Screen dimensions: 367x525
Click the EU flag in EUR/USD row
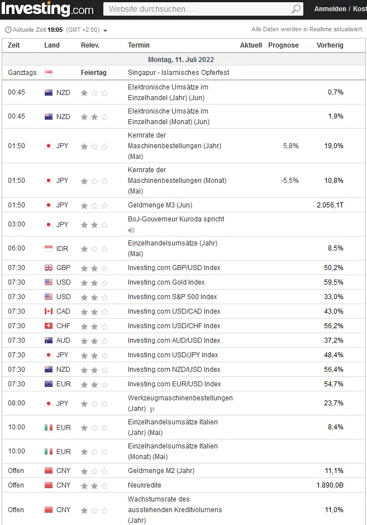click(49, 384)
